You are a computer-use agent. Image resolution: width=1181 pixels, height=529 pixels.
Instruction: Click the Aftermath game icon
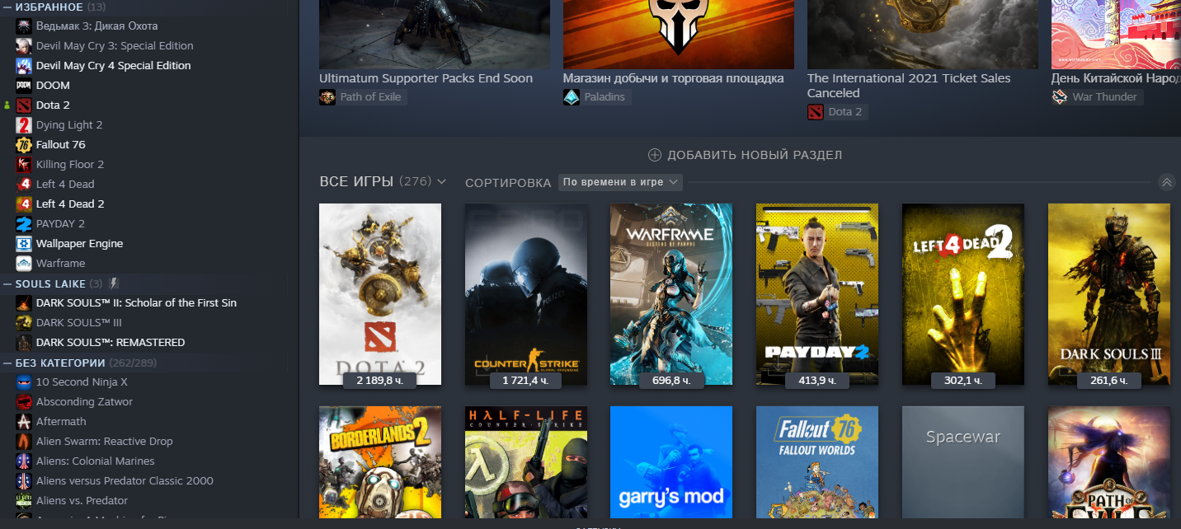tap(23, 421)
